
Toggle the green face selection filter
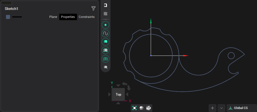[x=105, y=42]
